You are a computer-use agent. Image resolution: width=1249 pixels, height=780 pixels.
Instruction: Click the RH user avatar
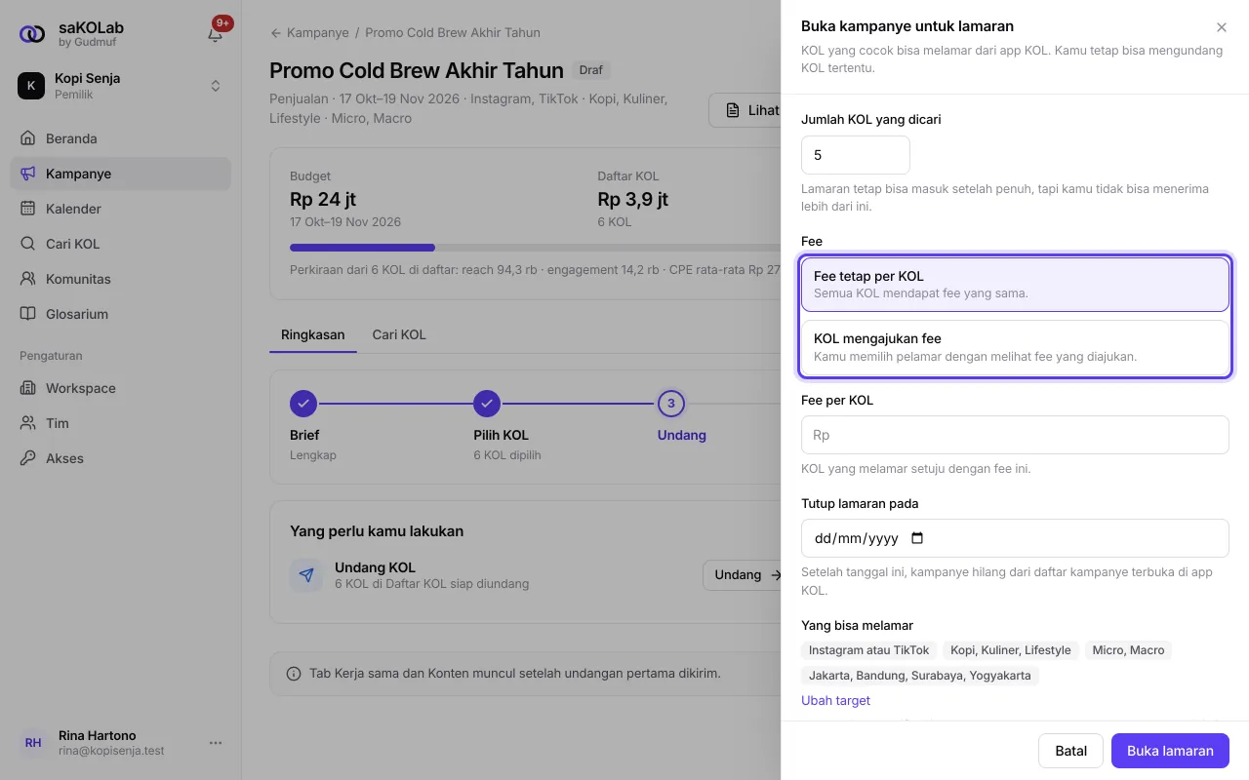(33, 743)
